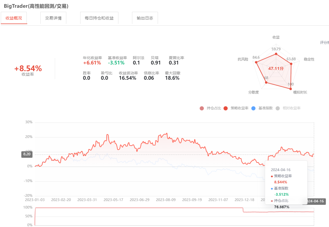Click the 收益 data point on radar chart
Screen dimensions: 329x227
click(x=276, y=54)
